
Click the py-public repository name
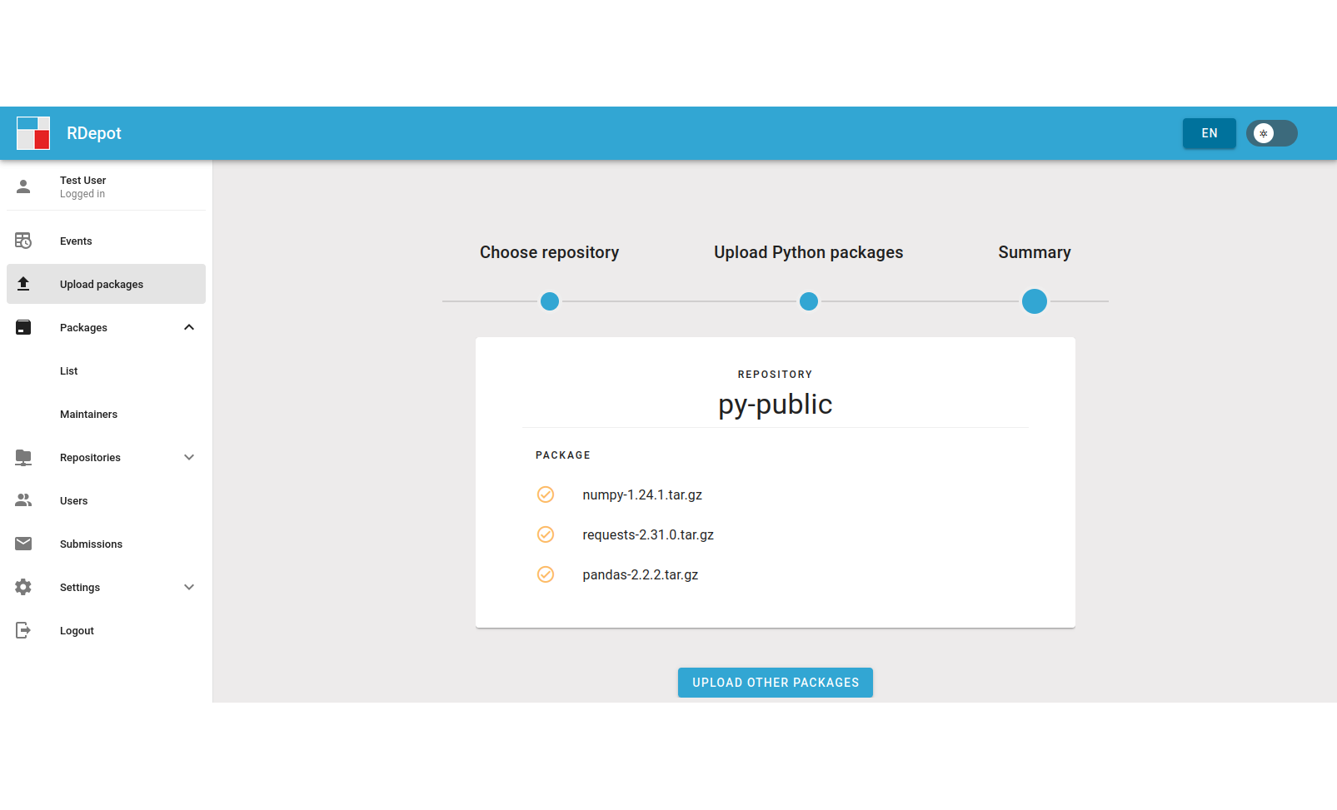(x=776, y=405)
